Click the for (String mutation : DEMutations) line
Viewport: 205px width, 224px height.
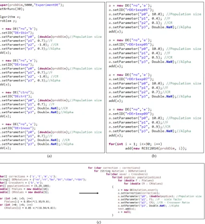pyautogui.click(x=120, y=171)
